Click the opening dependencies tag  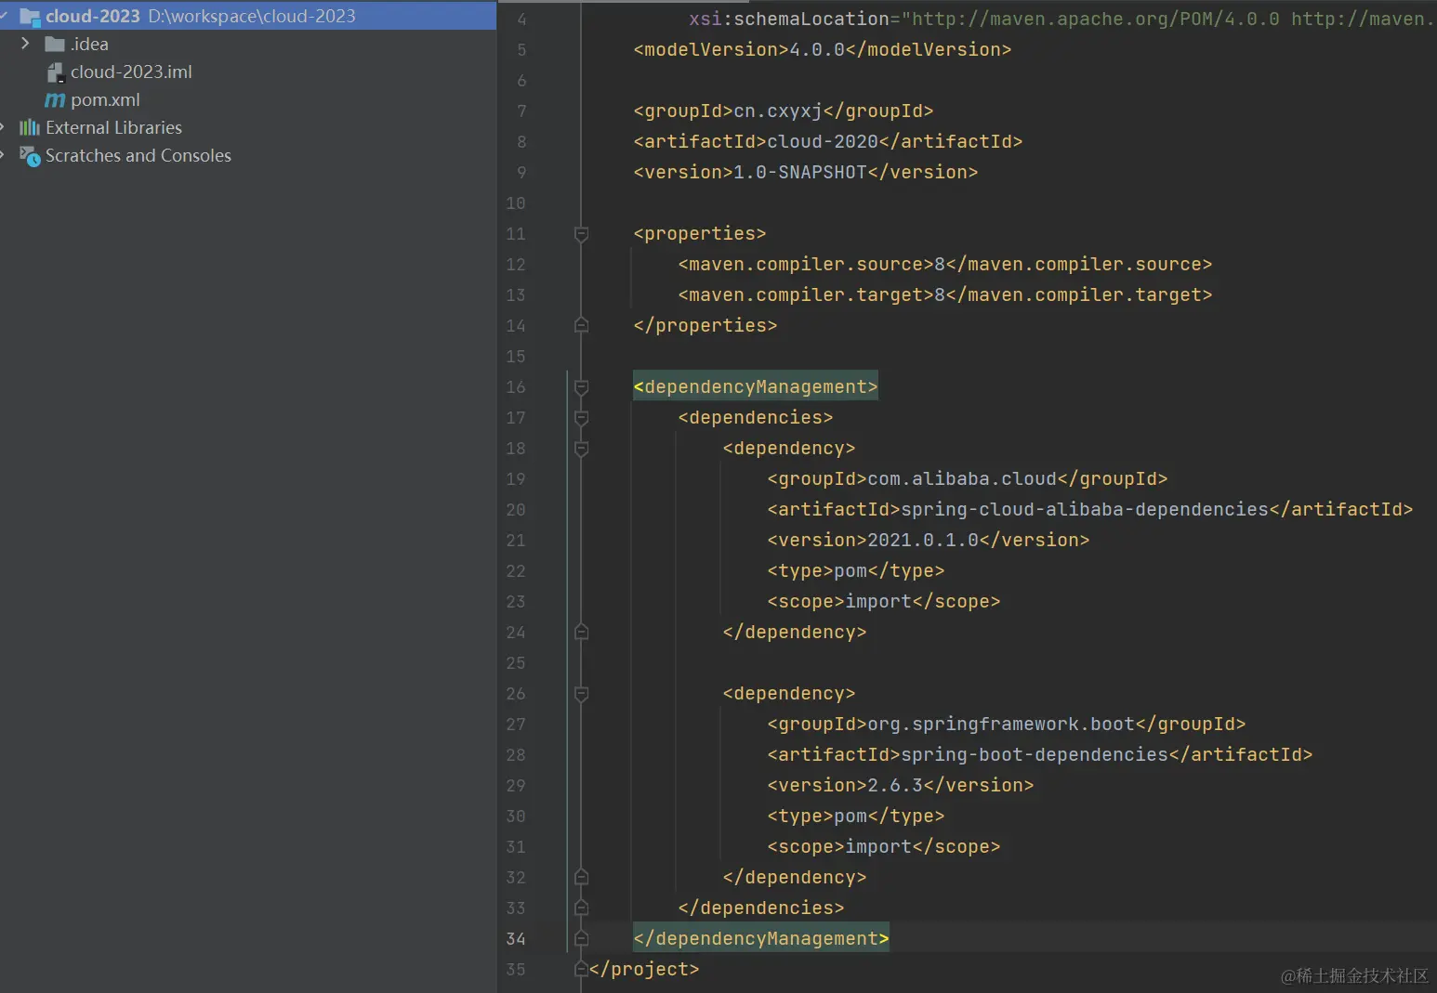[x=755, y=417]
